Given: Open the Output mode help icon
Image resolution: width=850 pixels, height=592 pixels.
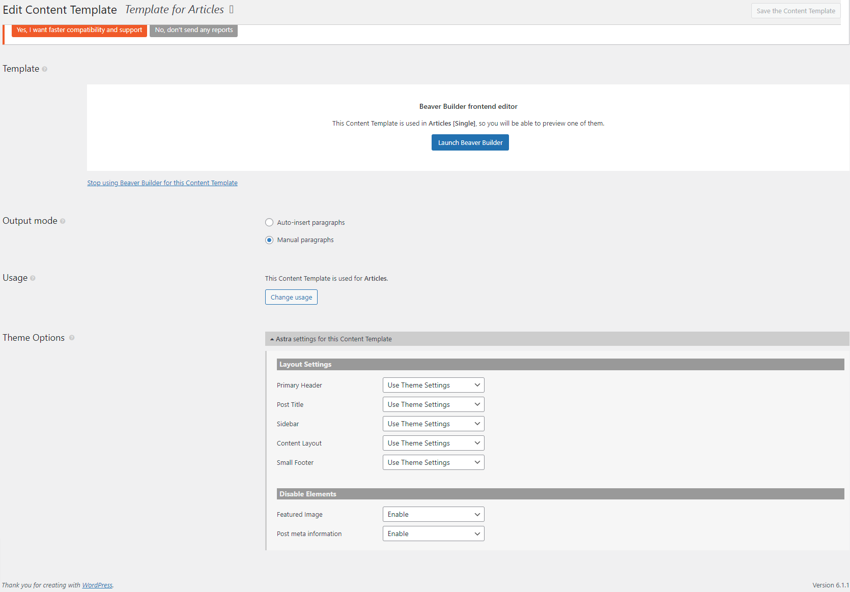Looking at the screenshot, I should [x=63, y=221].
